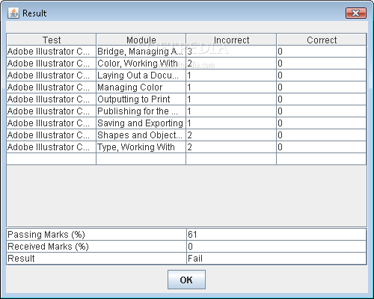Click Incorrect value 1 in Publishing row
Viewport: 374px width, 299px height.
coord(231,111)
